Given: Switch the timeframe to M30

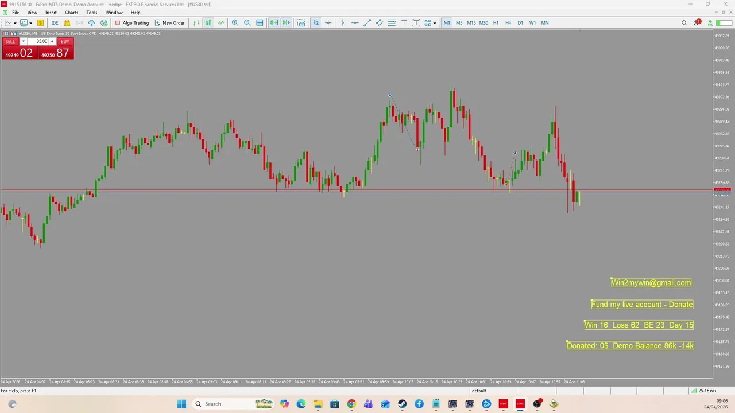Looking at the screenshot, I should pos(483,23).
